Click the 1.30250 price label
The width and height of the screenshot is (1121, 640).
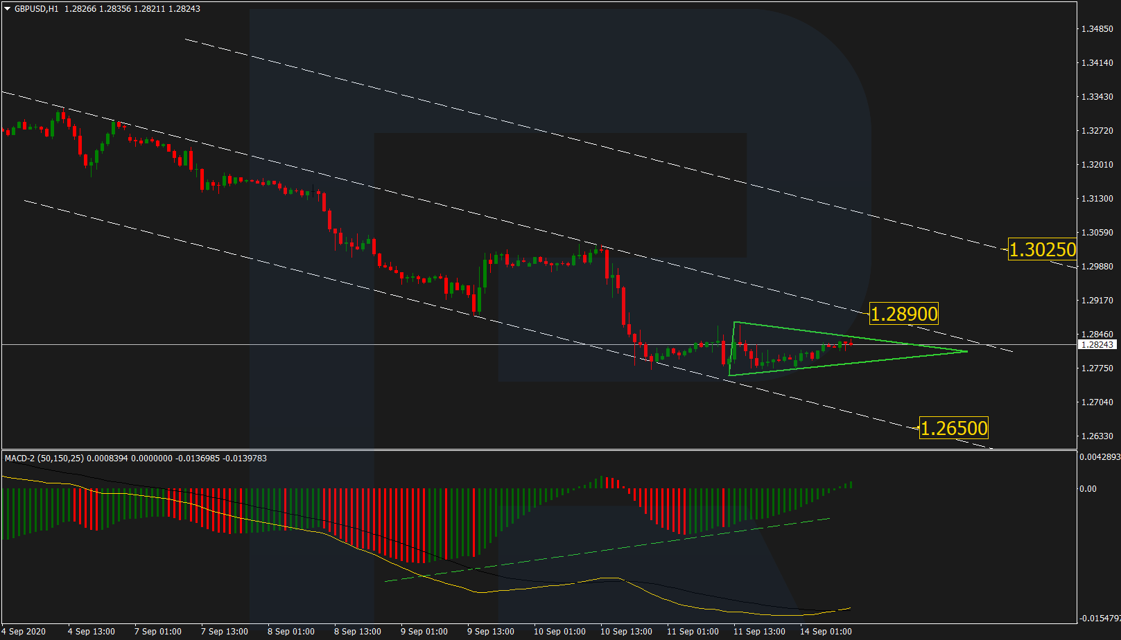[1042, 249]
